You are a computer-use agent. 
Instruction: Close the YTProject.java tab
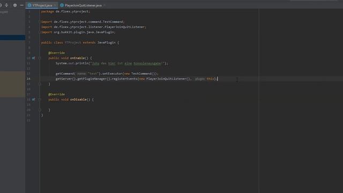click(55, 5)
